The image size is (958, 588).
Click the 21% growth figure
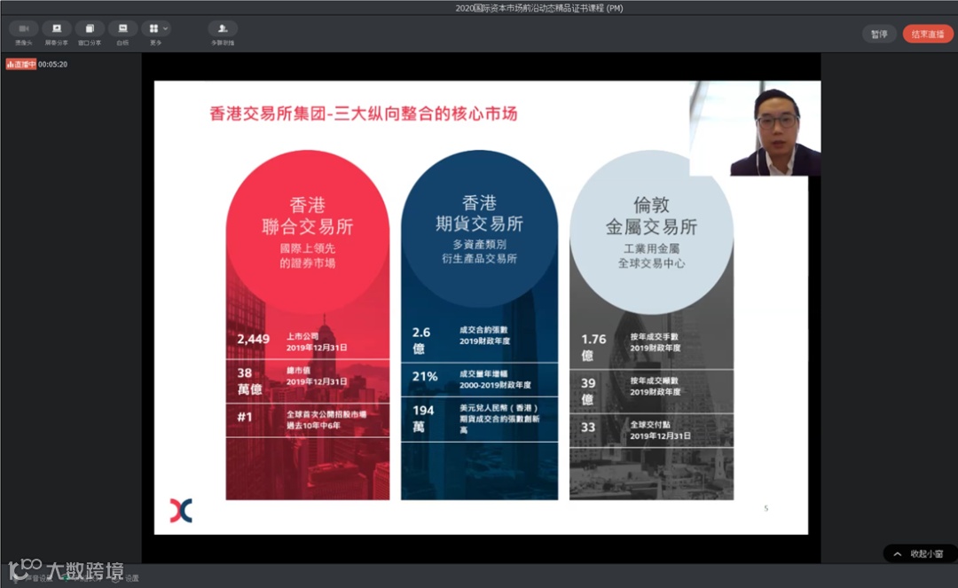point(425,377)
